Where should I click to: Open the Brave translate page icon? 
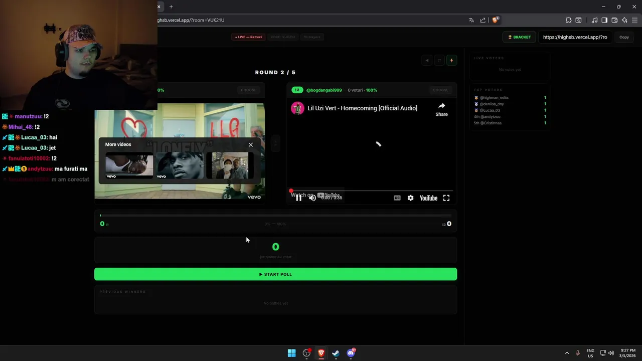pos(471,20)
